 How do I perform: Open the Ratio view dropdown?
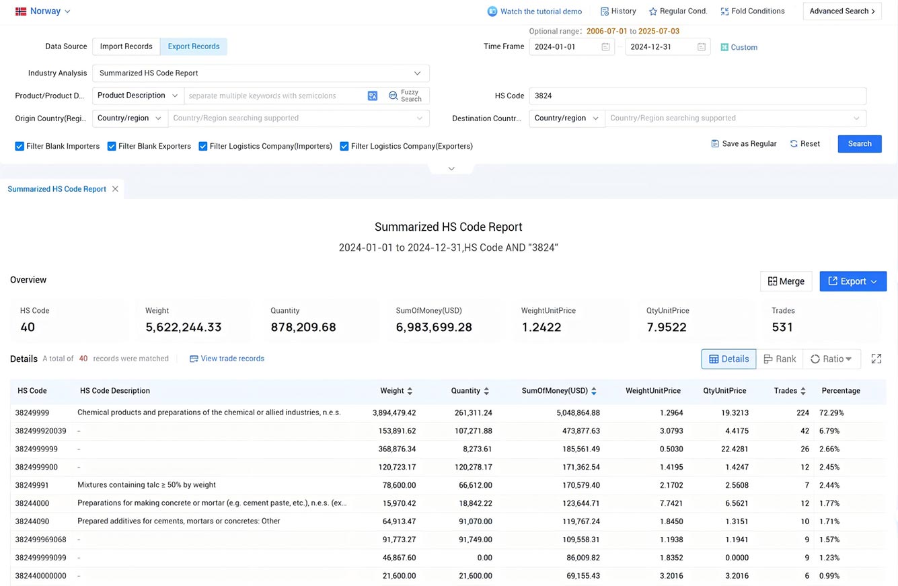[x=831, y=359]
